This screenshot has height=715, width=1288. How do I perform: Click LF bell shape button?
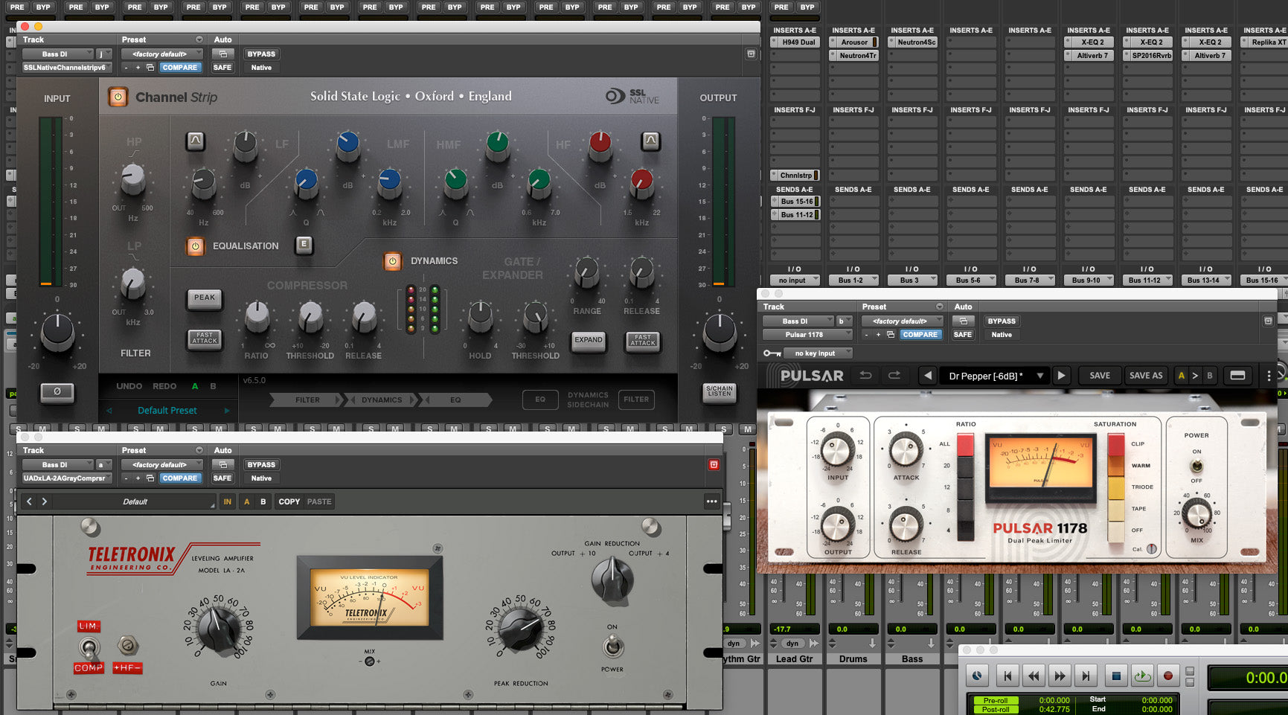click(x=195, y=141)
